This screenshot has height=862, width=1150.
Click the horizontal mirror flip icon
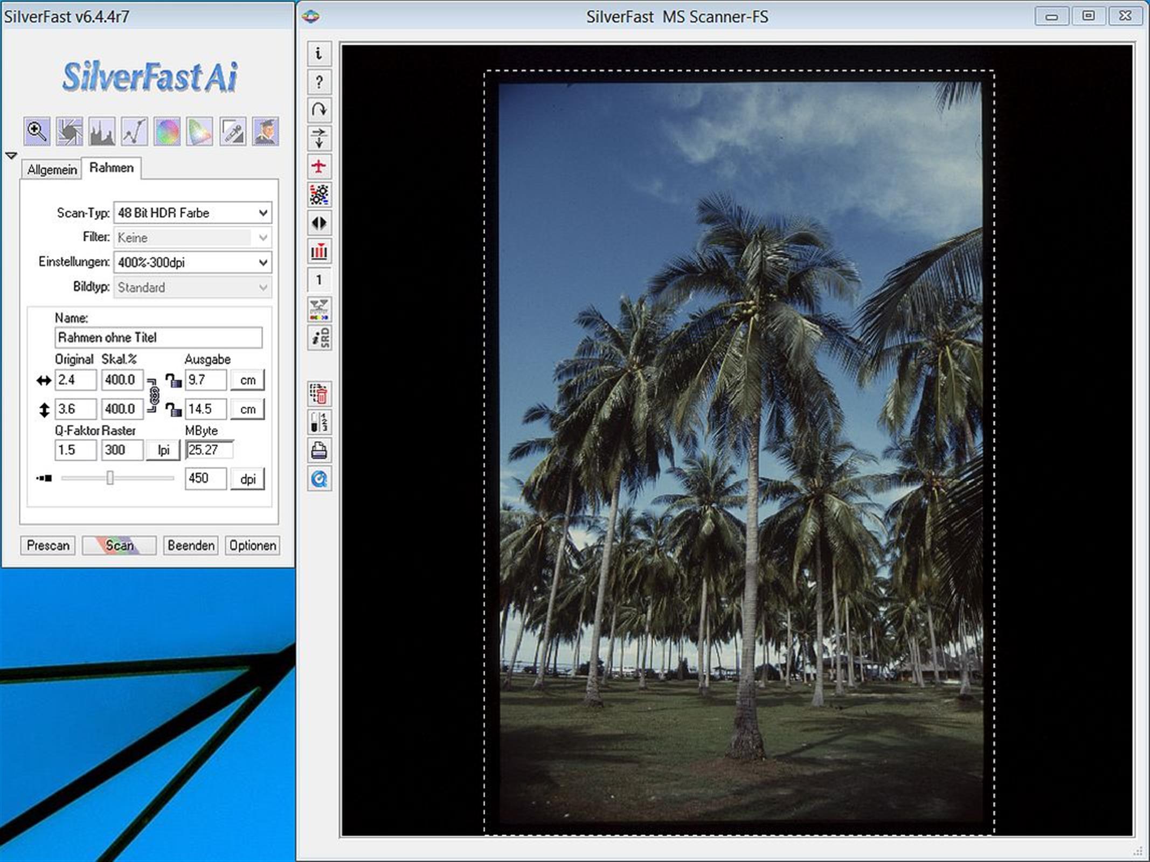[319, 223]
